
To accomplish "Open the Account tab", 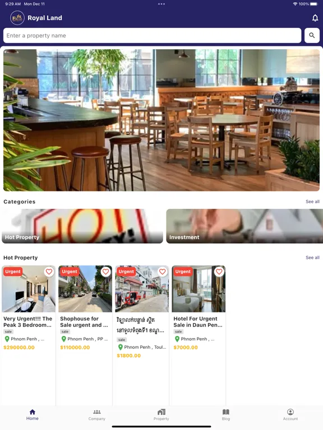I will coord(290,415).
